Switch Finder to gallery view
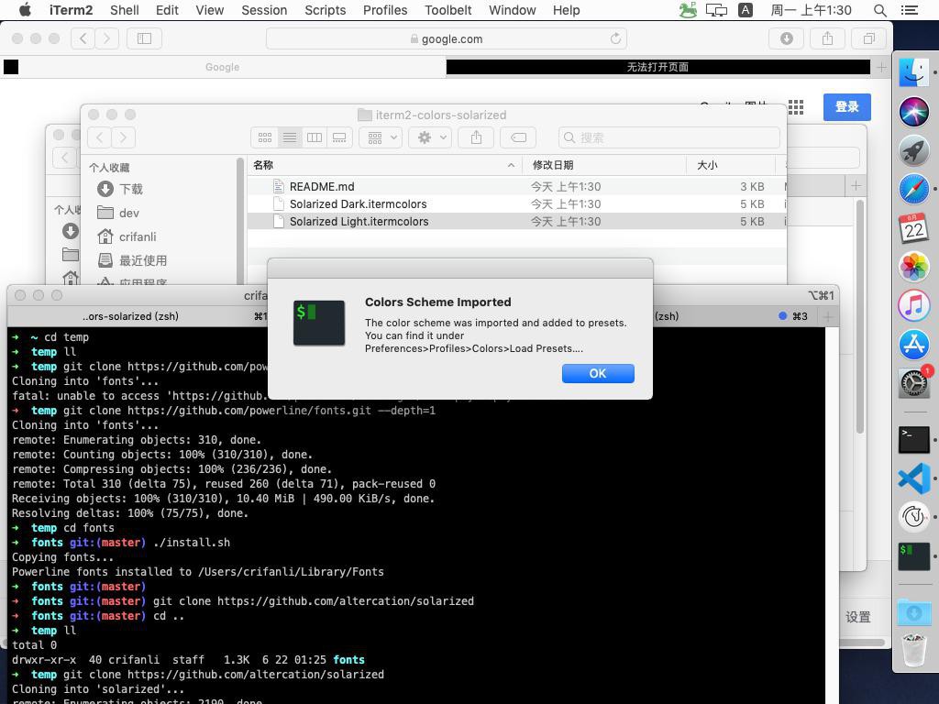This screenshot has height=704, width=939. pyautogui.click(x=339, y=137)
